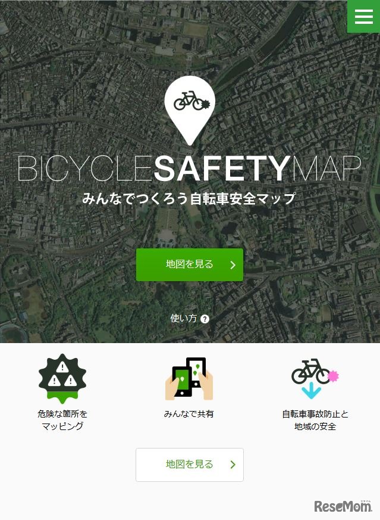Click the bold SAFETY title text
This screenshot has width=380, height=520.
222,169
